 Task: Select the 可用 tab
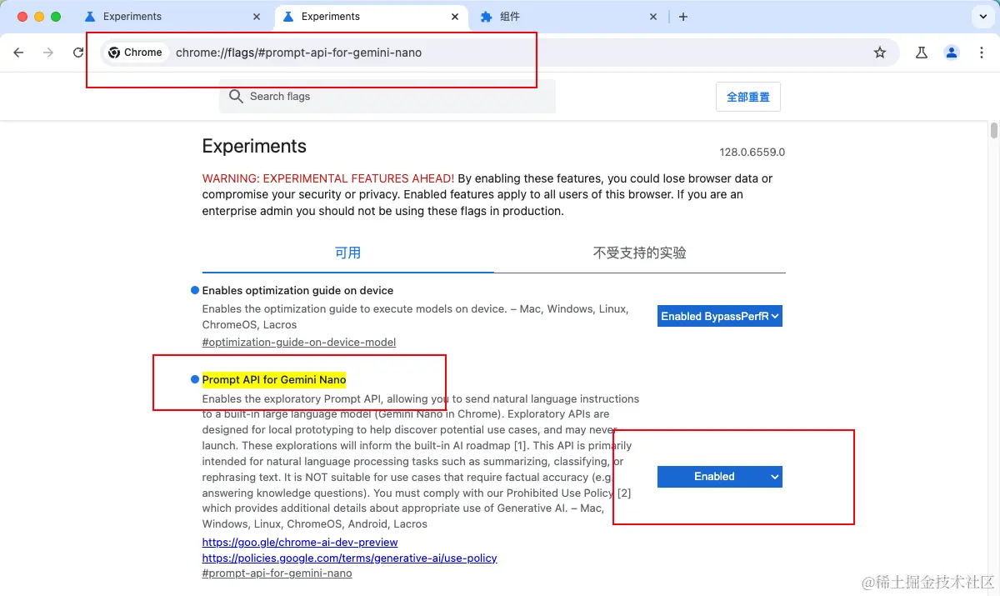click(347, 253)
